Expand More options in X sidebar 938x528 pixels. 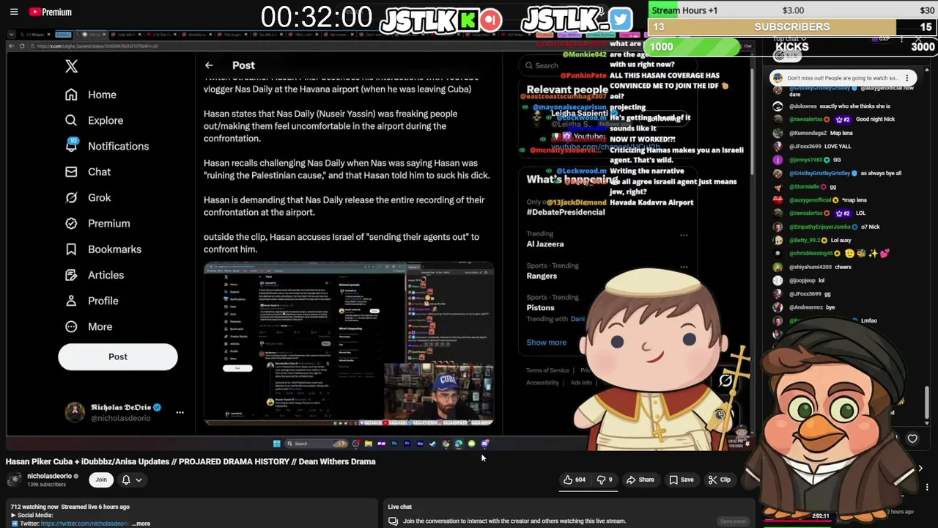(x=89, y=326)
